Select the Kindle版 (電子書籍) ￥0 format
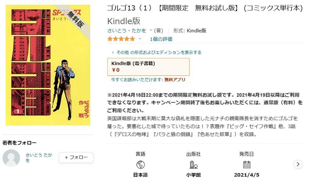 tap(148, 67)
